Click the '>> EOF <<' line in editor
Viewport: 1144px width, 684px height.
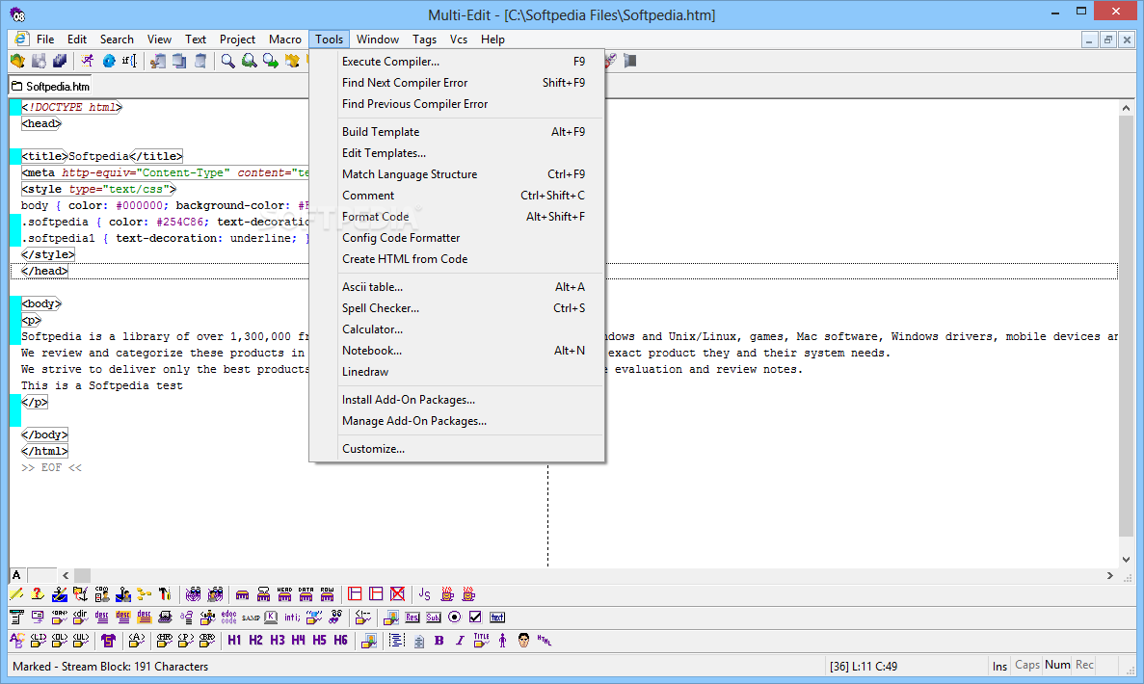click(x=51, y=467)
